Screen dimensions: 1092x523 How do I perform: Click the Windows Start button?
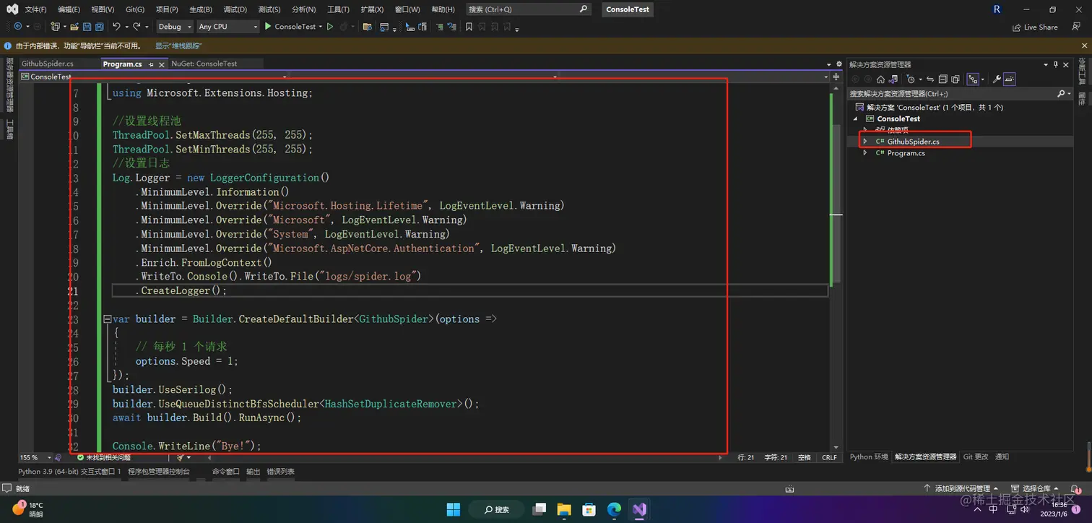tap(454, 509)
